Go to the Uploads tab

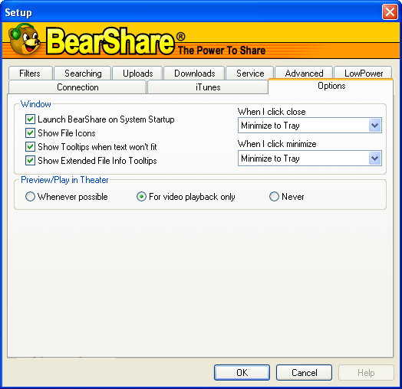point(137,74)
